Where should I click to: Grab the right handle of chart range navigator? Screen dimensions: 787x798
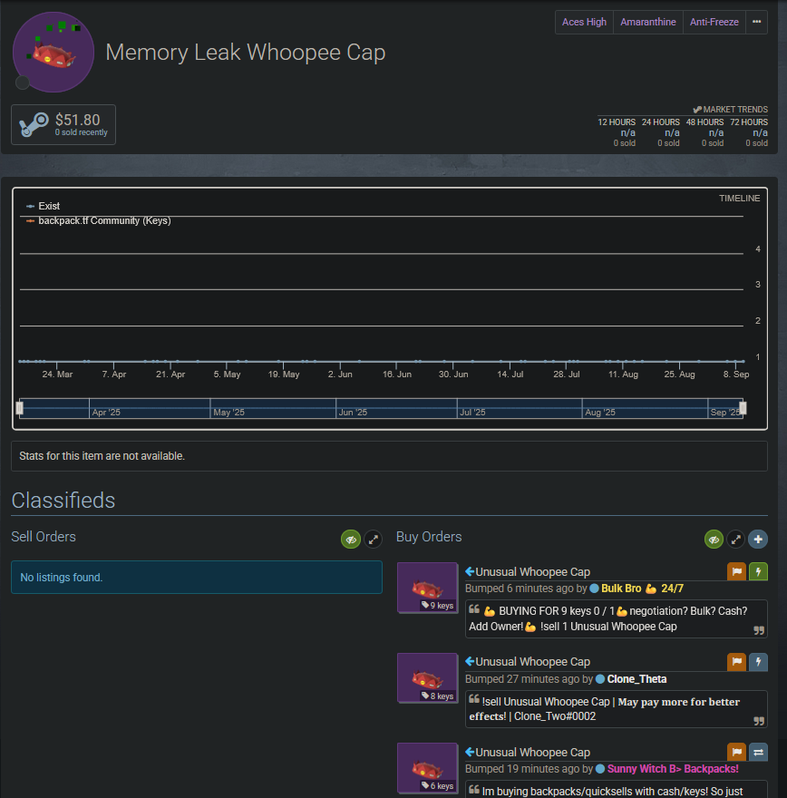click(743, 408)
